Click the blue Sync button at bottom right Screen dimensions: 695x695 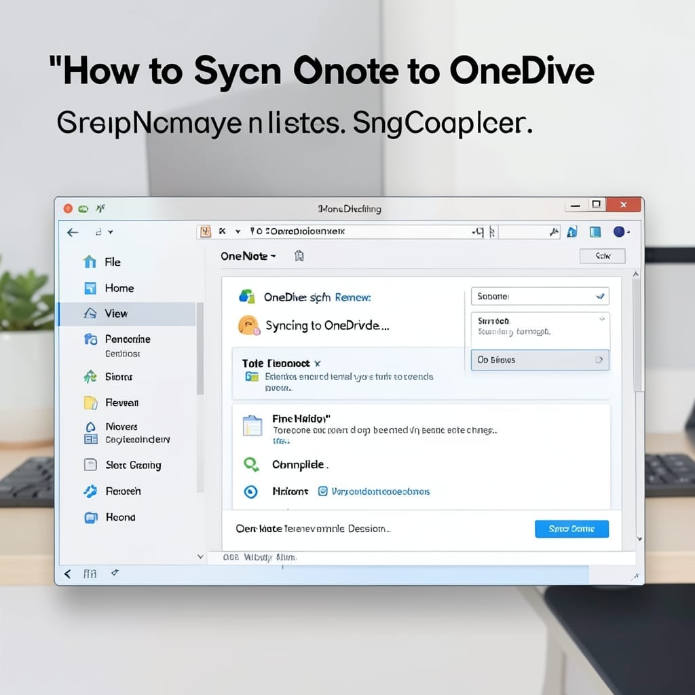coord(571,529)
